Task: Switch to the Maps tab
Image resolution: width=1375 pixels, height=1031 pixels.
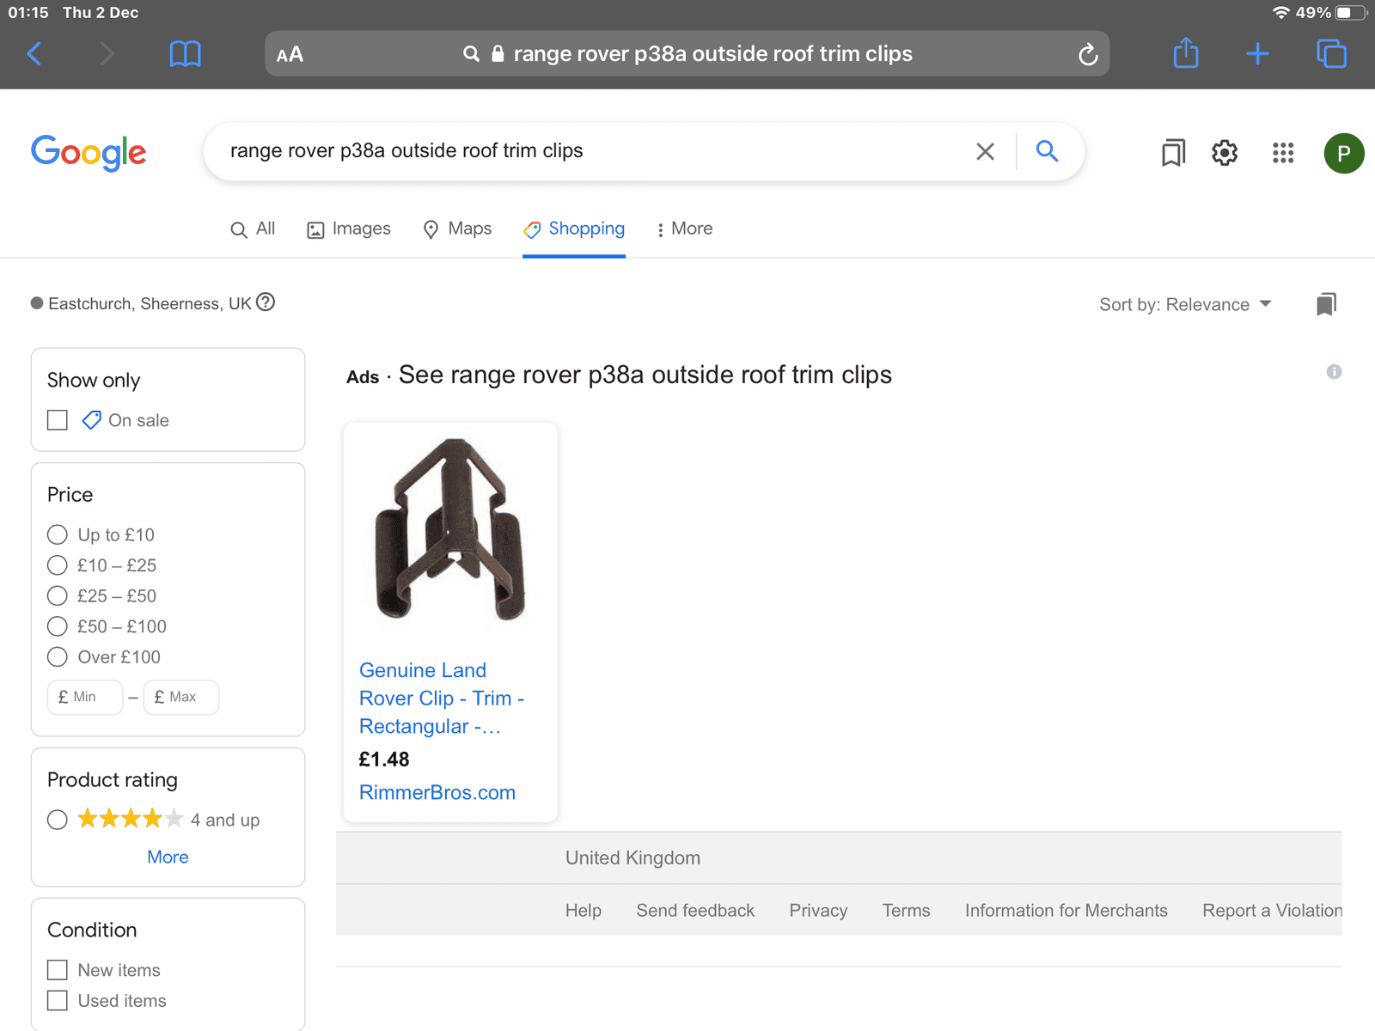Action: [x=457, y=229]
